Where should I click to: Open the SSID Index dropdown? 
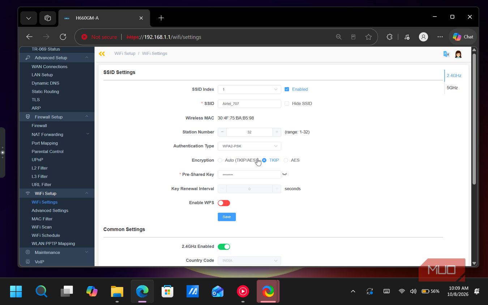249,89
